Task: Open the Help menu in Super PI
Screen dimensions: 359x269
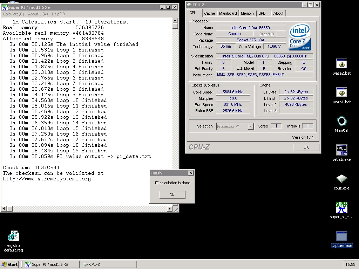Action: point(58,14)
